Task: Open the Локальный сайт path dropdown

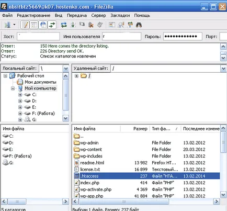Action: (x=66, y=69)
